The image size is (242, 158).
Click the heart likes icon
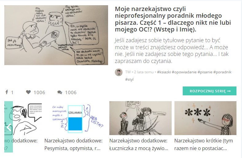coord(28,92)
